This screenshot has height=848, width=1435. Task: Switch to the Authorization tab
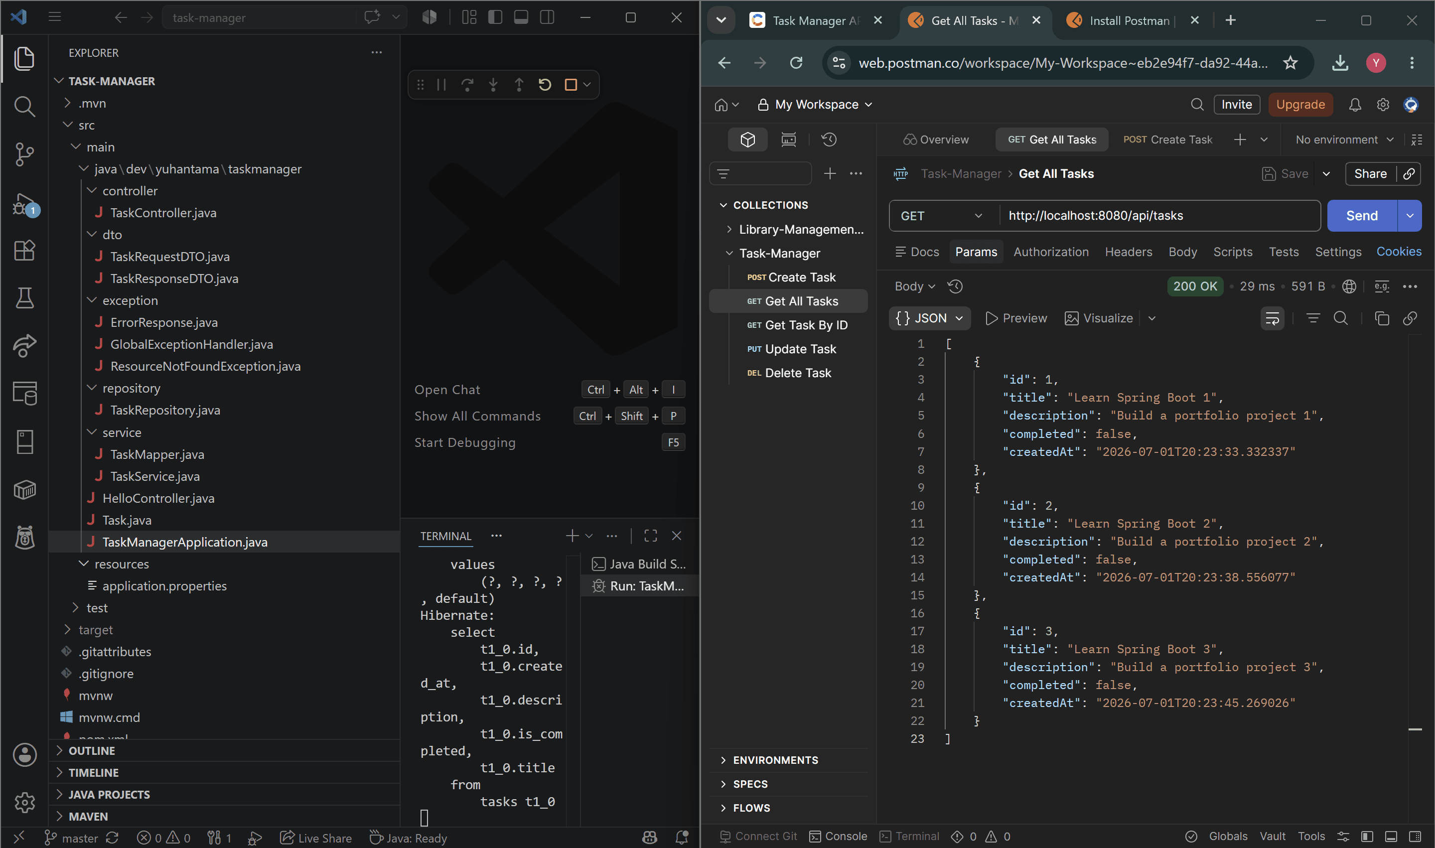(1050, 252)
